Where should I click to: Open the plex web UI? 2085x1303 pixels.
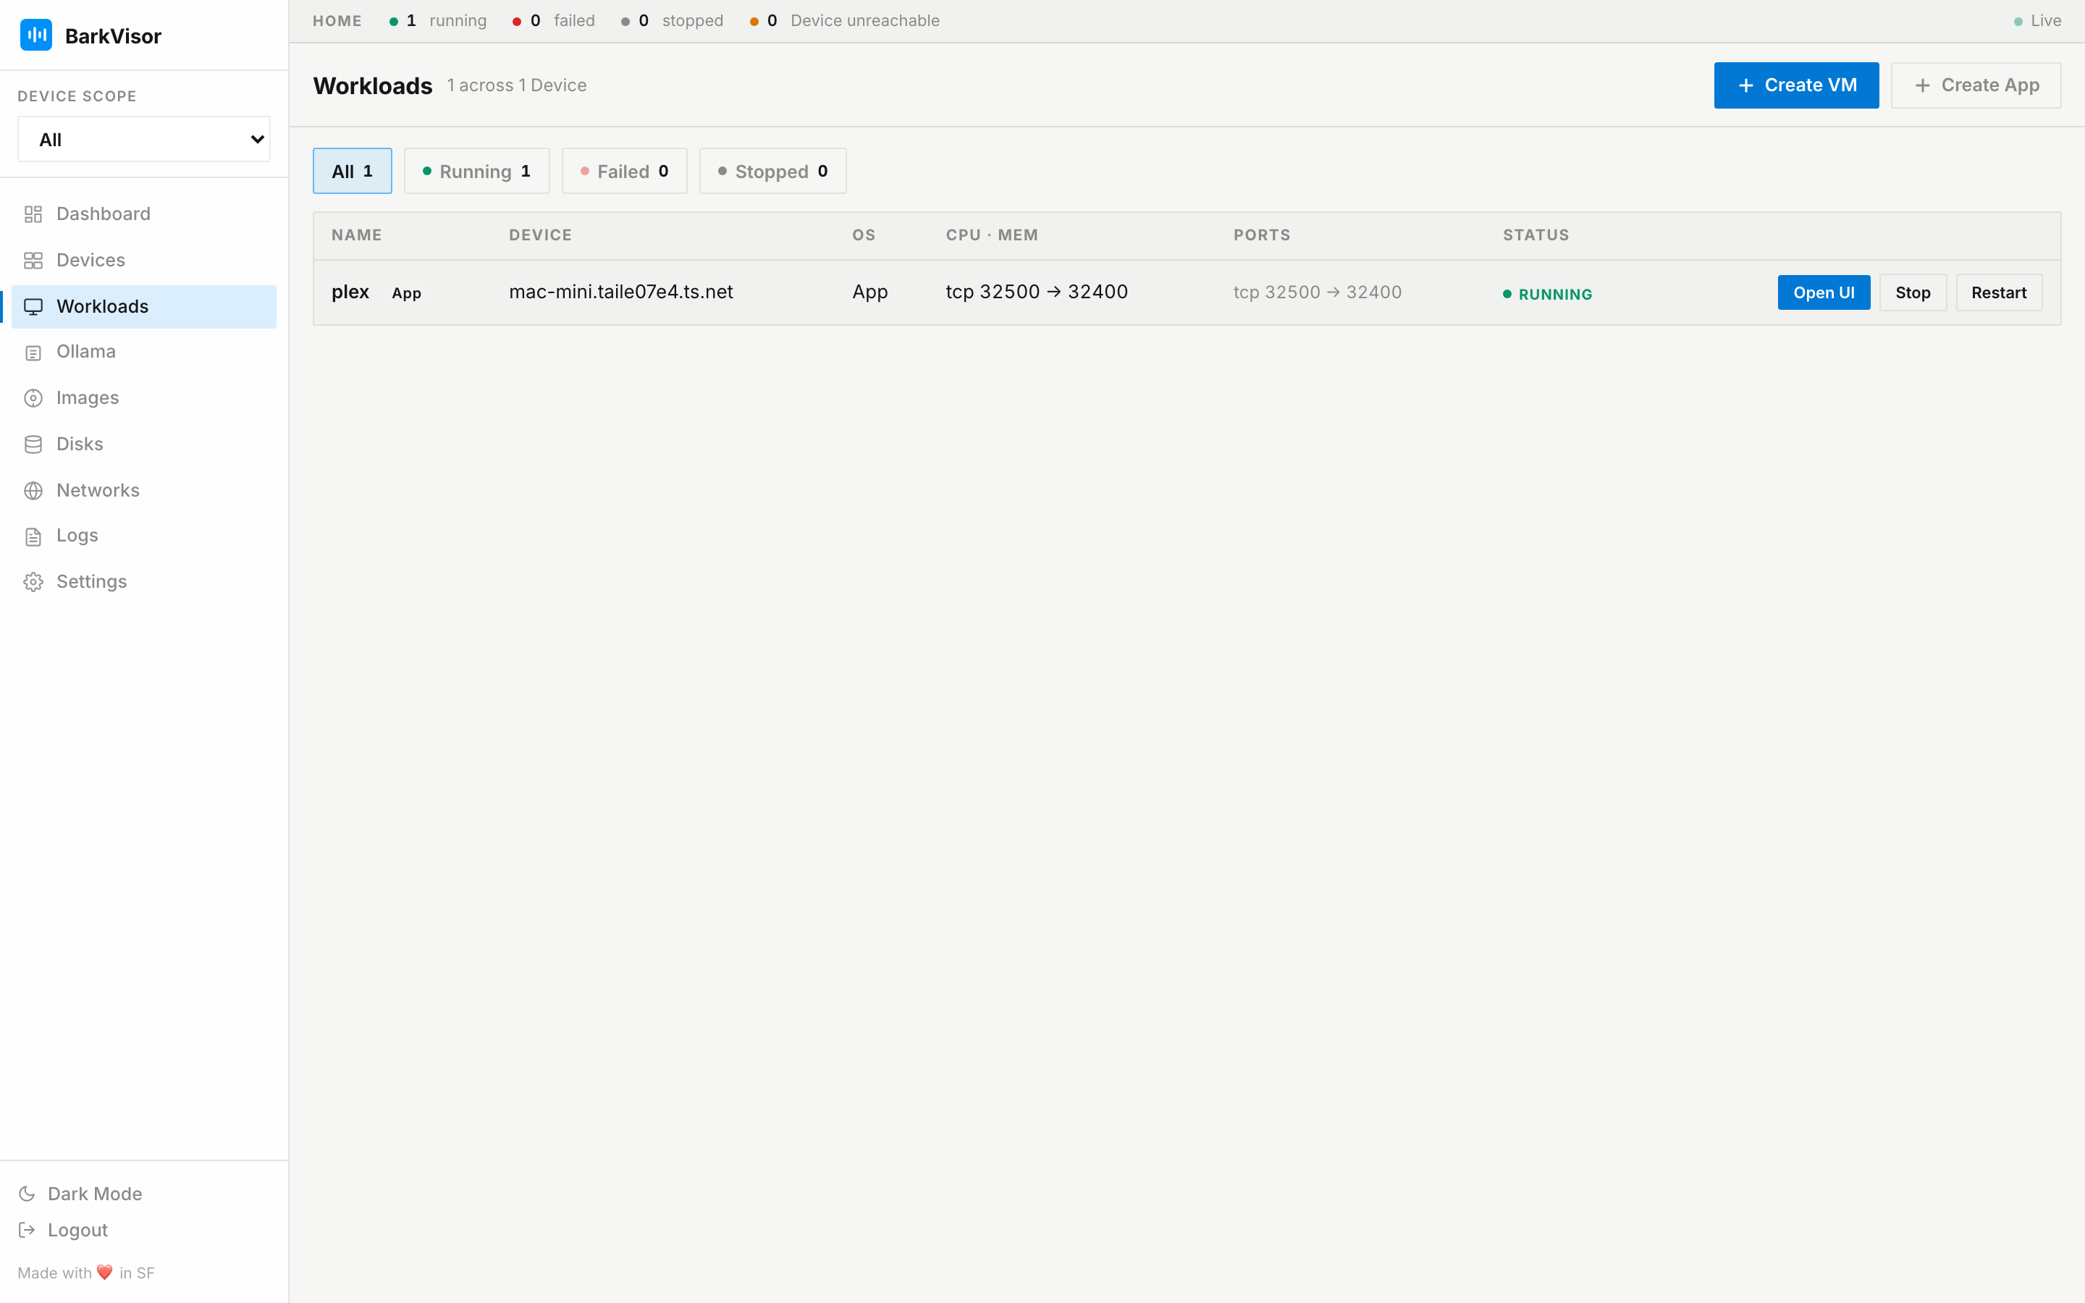1824,292
